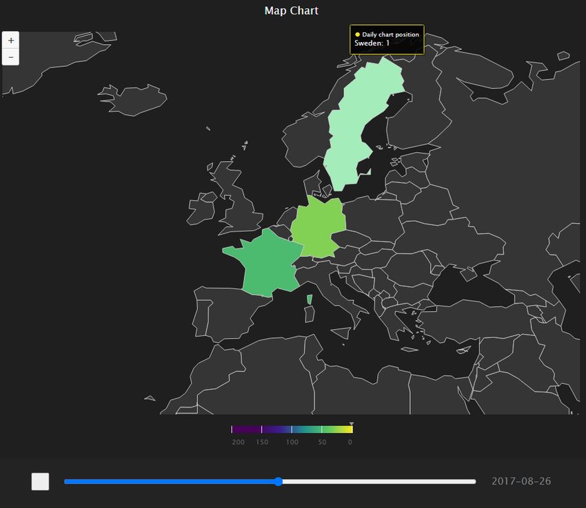586x508 pixels.
Task: Click the 2017-08-26 date label
Action: coord(521,481)
